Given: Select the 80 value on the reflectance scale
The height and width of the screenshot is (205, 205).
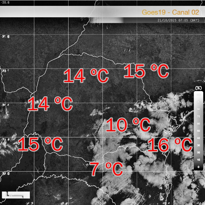Looking at the screenshot, I should click(199, 109).
